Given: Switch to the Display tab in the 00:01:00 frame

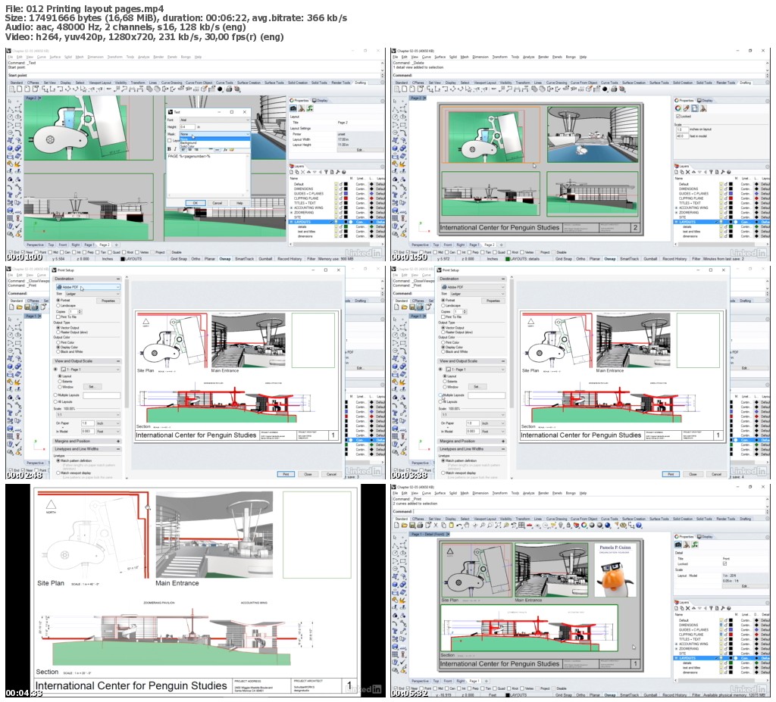Looking at the screenshot, I should click(321, 101).
